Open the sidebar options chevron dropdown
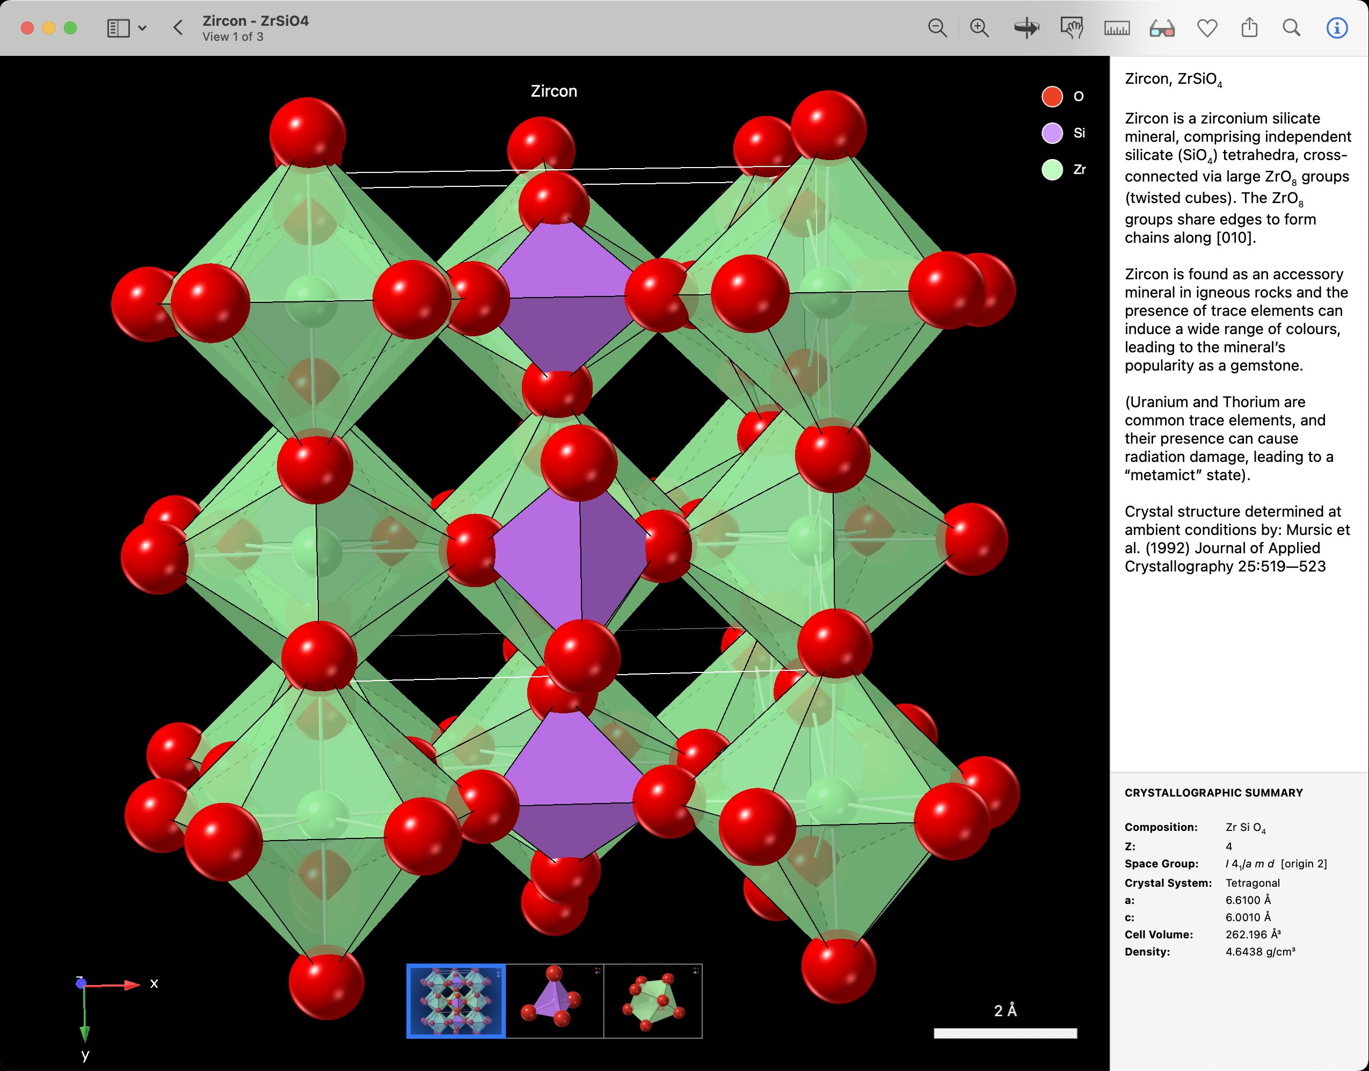 tap(143, 28)
